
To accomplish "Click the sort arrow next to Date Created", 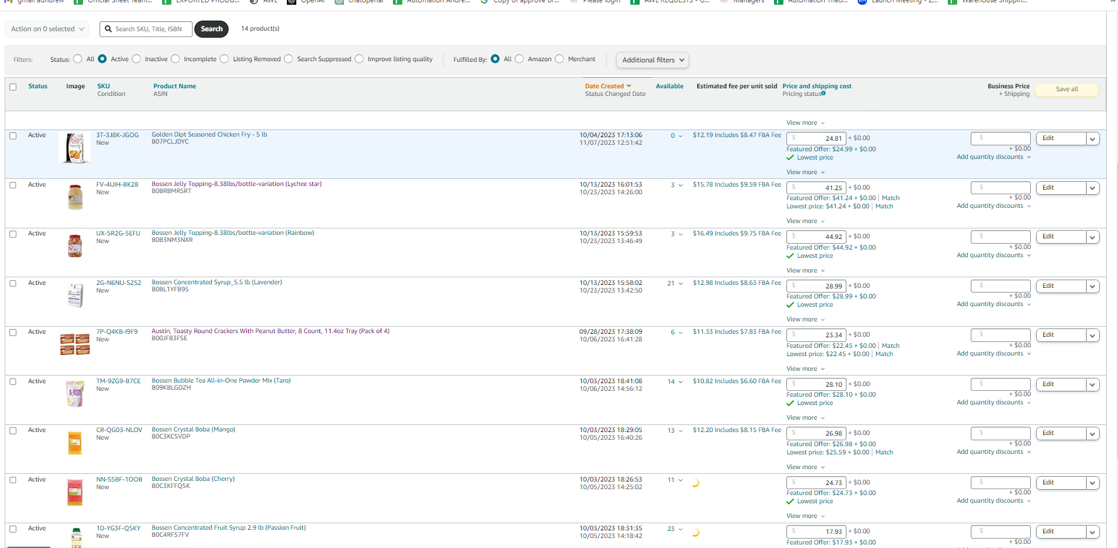I will click(x=629, y=86).
